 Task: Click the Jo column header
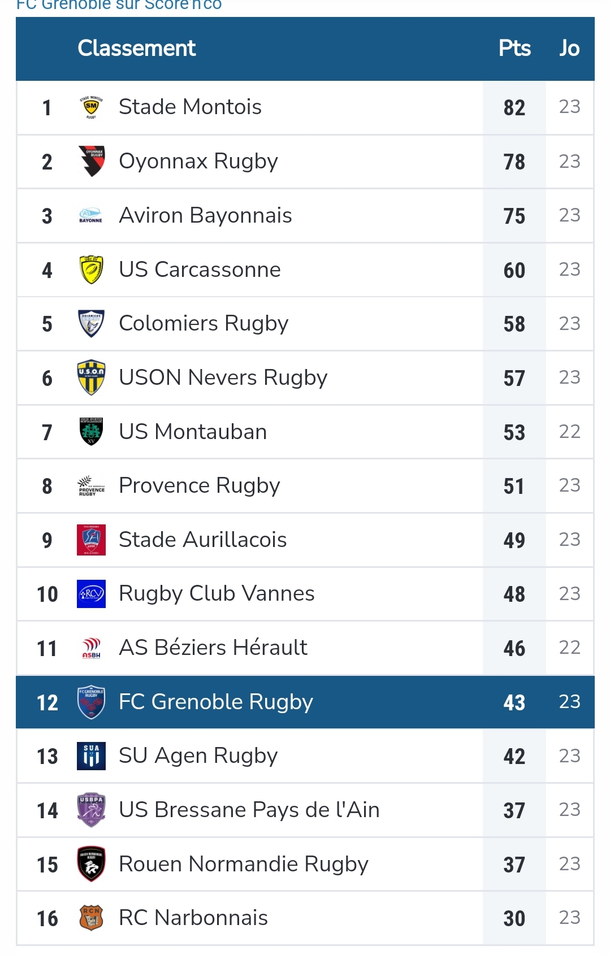tap(569, 49)
